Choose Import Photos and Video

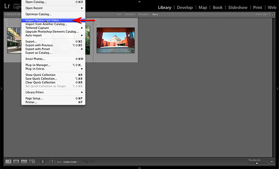[x=54, y=20]
